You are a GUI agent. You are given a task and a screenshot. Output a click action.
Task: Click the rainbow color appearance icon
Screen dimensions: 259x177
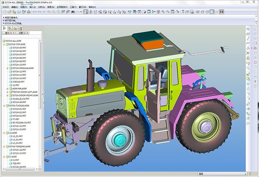222,12
